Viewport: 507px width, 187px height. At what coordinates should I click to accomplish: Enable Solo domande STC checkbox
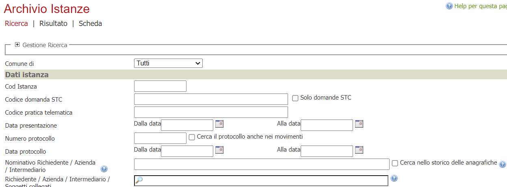coord(295,98)
